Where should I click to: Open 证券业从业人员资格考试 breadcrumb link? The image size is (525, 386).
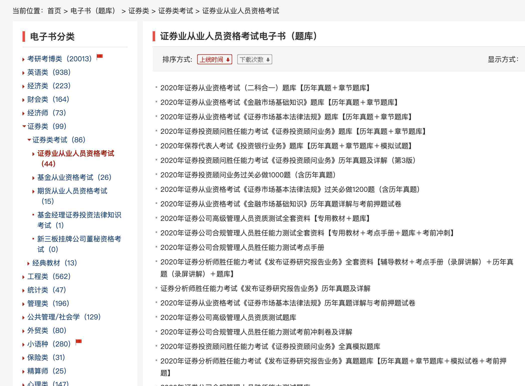tap(240, 11)
